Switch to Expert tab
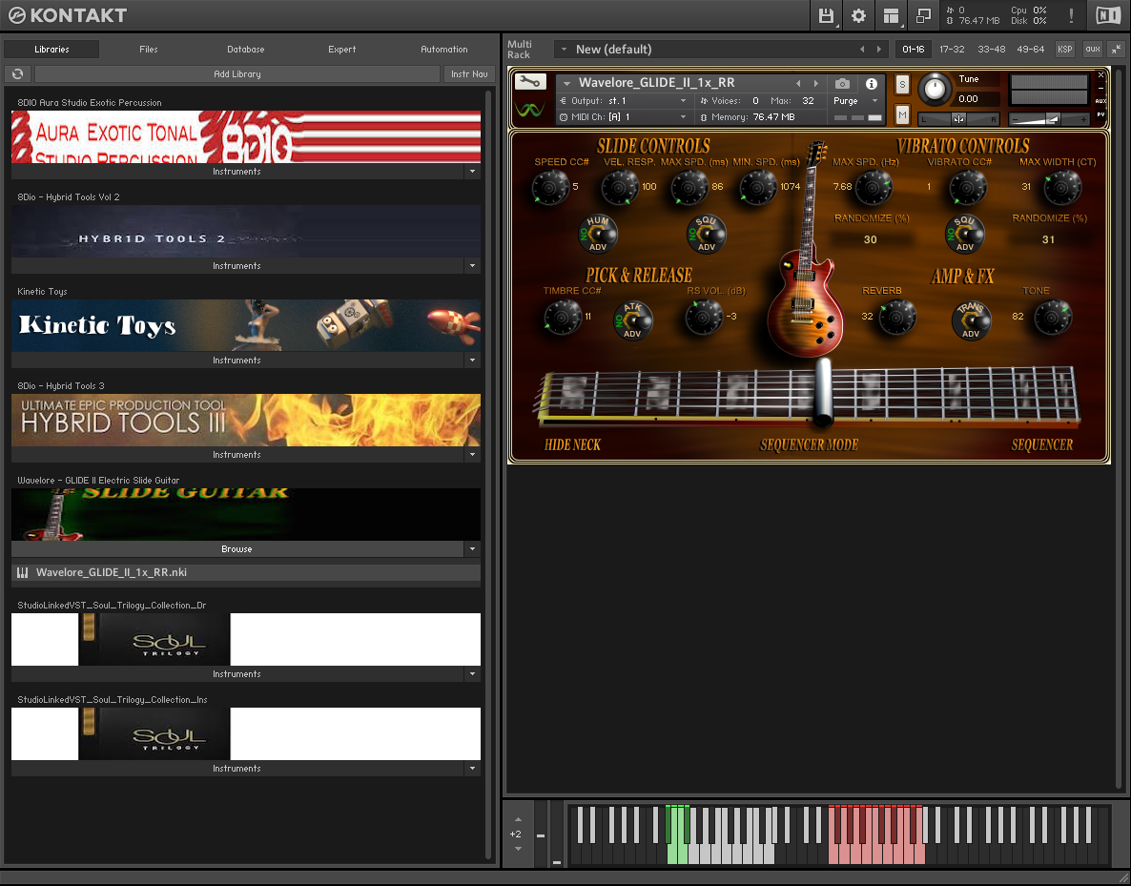This screenshot has width=1131, height=886. [x=342, y=49]
